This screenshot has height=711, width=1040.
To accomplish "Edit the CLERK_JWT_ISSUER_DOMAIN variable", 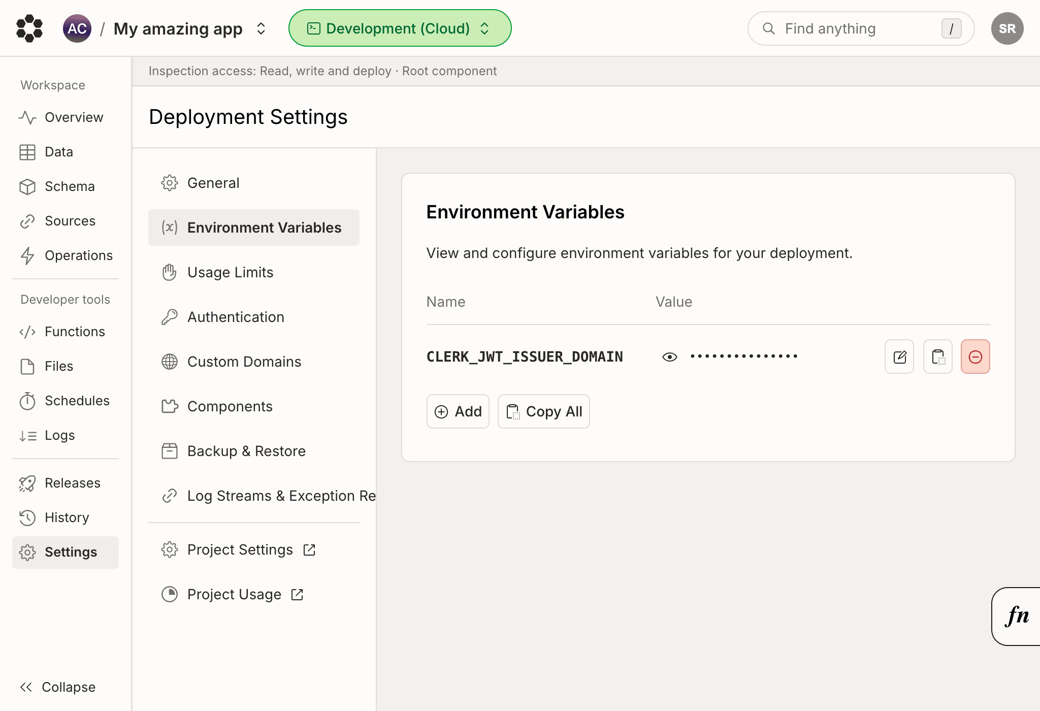I will coord(899,357).
